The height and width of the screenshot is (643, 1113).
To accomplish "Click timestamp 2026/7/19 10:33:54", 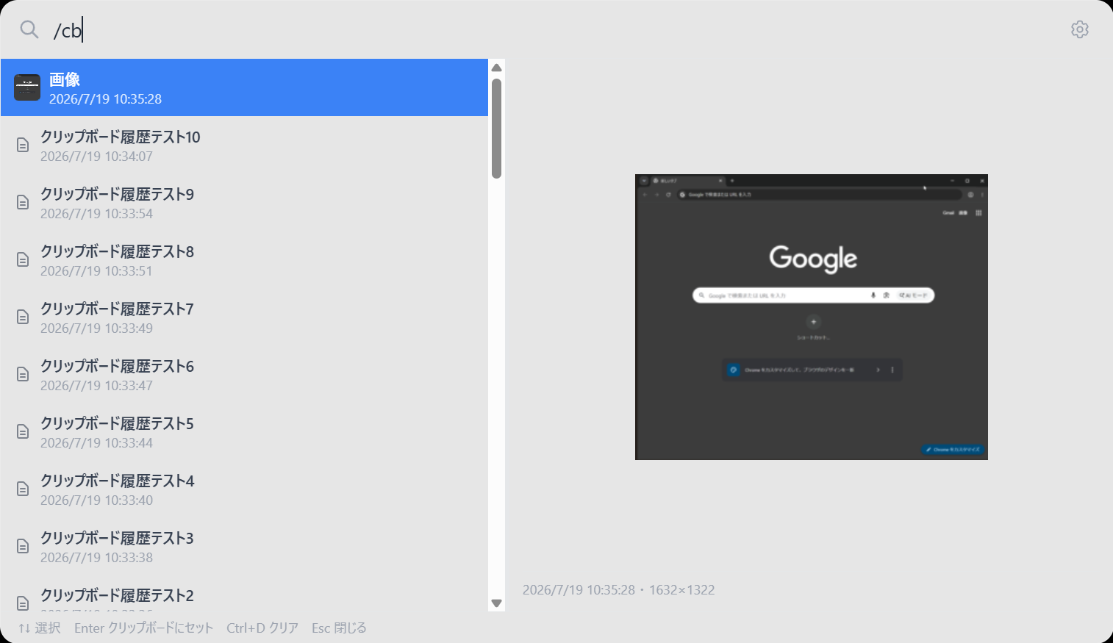I will coord(96,214).
